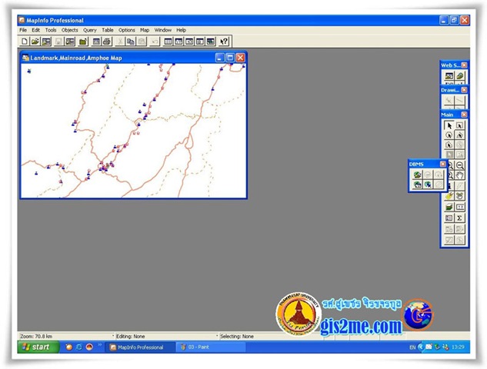487x369 pixels.
Task: Click the Copy toolbar icon
Action: tap(131, 42)
